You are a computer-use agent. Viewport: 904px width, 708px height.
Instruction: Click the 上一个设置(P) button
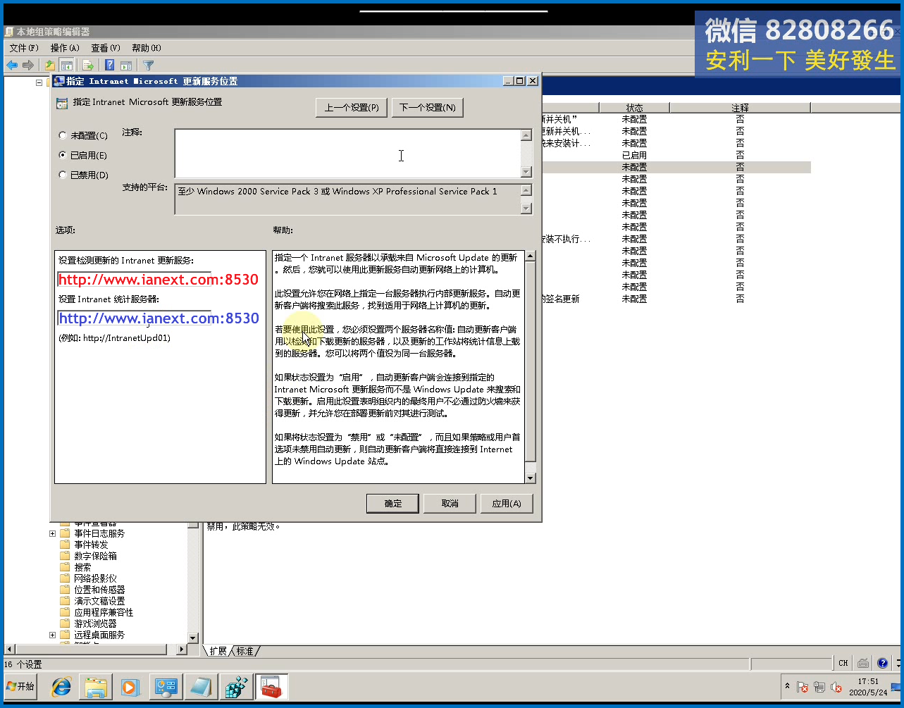(352, 108)
